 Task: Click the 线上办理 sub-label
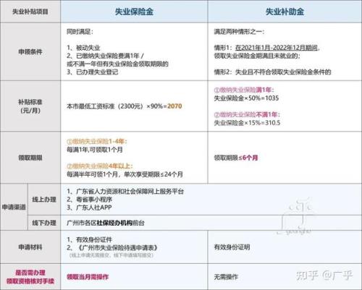click(x=44, y=200)
